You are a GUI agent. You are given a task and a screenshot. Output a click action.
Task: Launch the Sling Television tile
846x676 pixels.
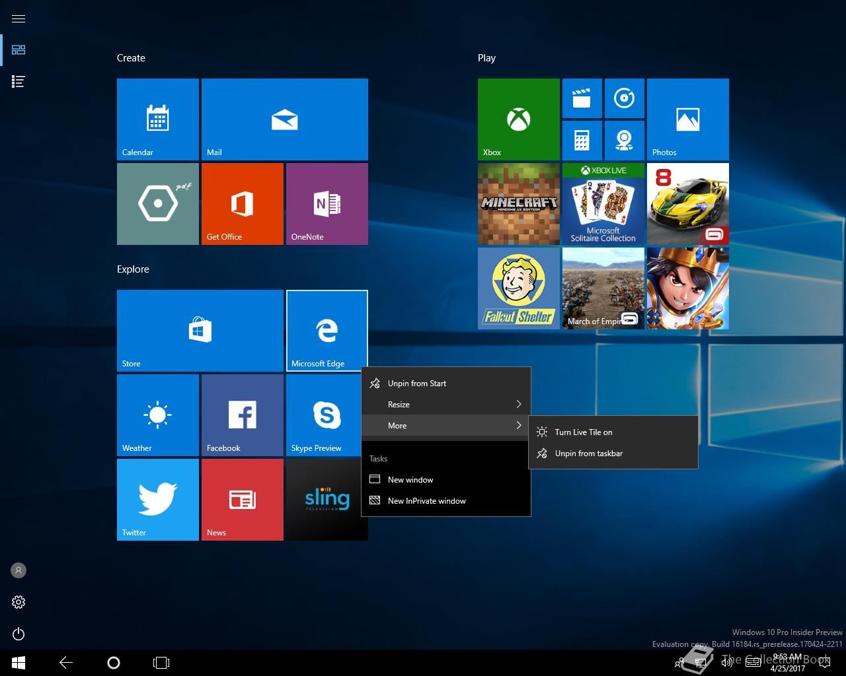324,500
